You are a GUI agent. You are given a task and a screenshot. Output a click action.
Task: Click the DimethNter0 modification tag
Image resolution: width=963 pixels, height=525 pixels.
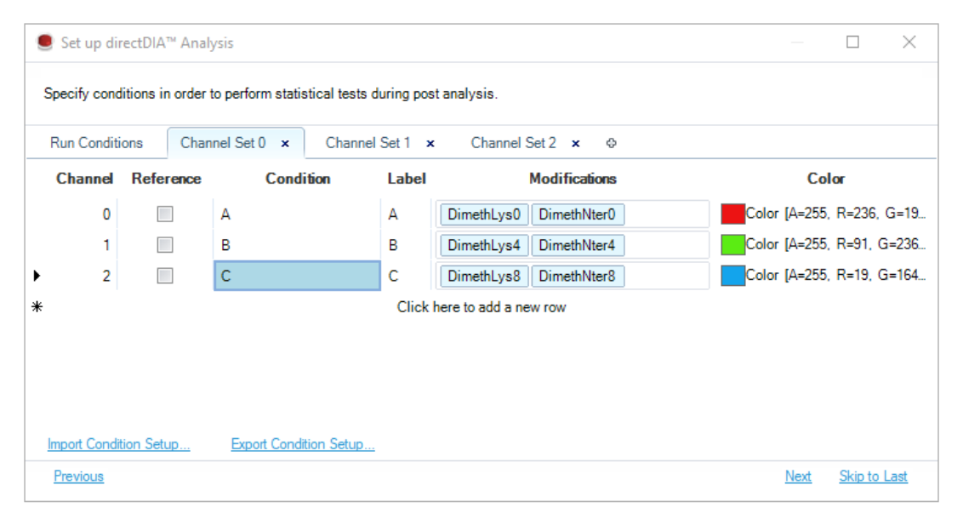[578, 214]
